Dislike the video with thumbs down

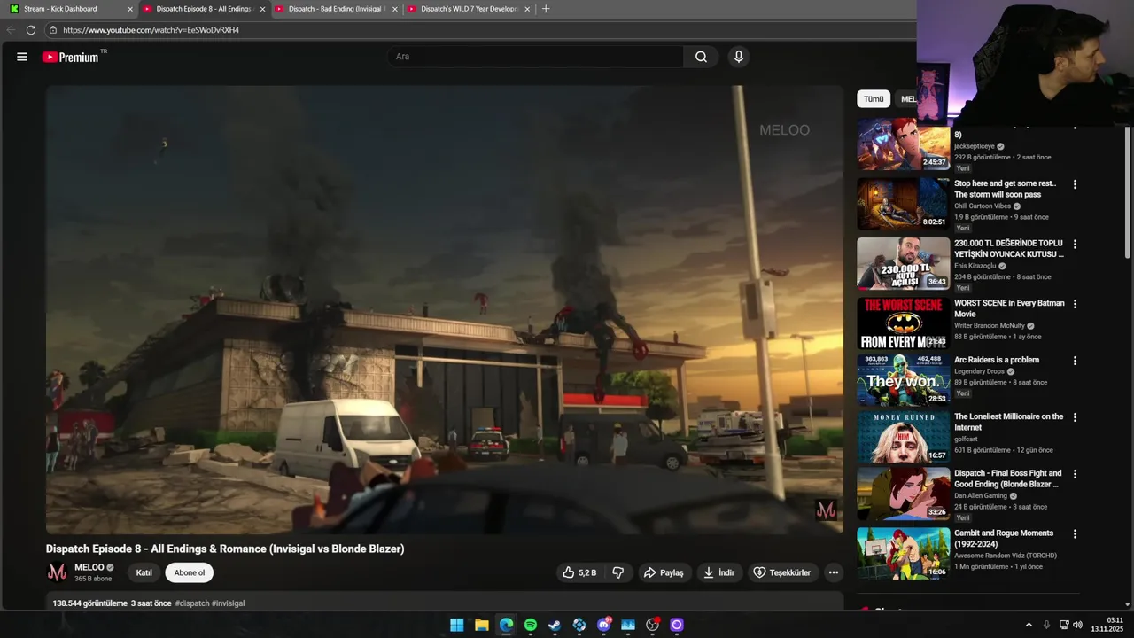618,572
